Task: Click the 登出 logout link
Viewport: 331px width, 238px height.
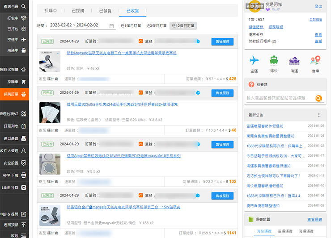Action: point(318,6)
